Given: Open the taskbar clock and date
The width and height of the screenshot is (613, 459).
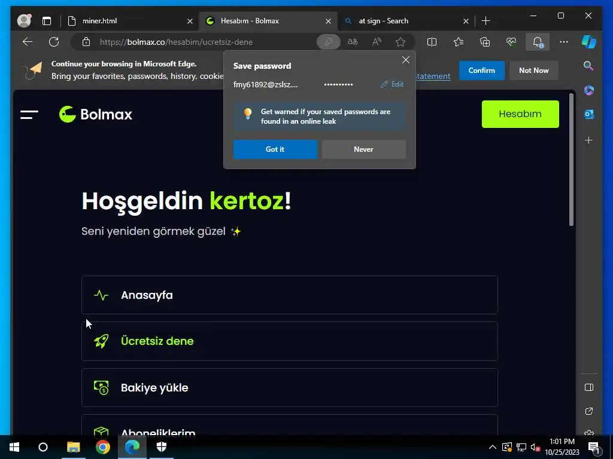Looking at the screenshot, I should coord(562,447).
